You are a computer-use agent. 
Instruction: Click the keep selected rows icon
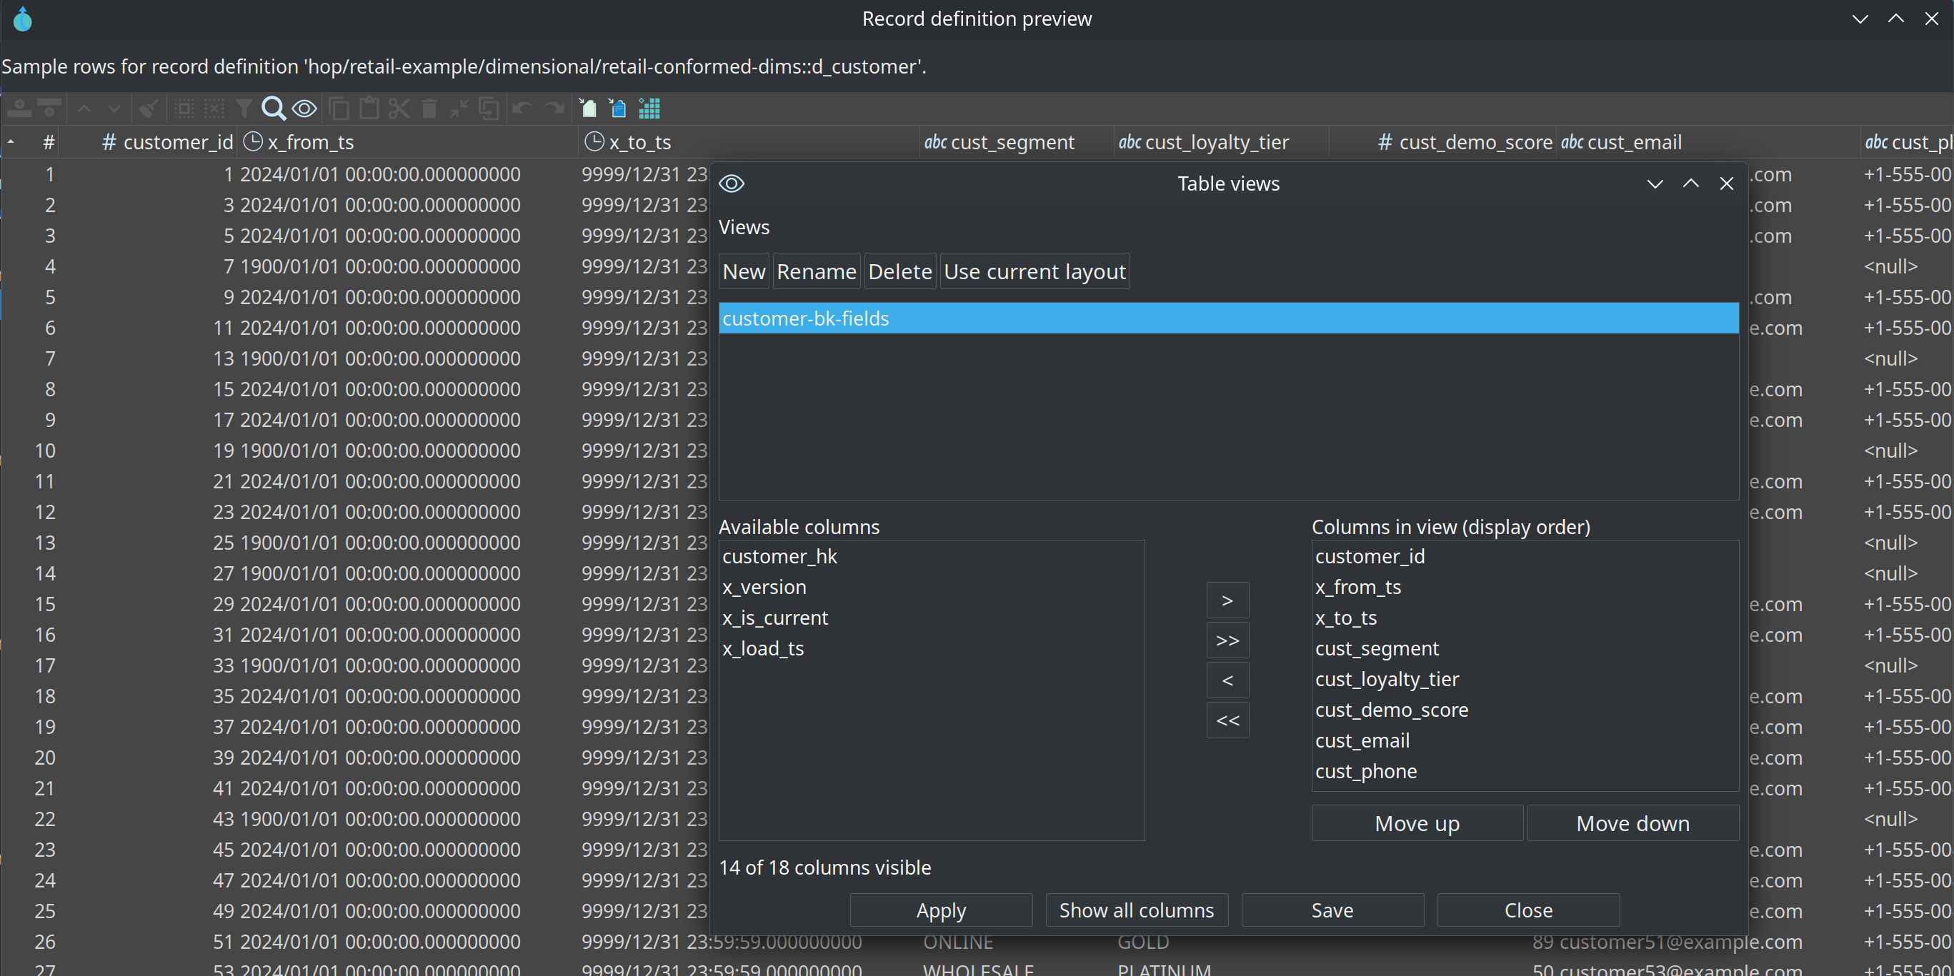pyautogui.click(x=489, y=109)
